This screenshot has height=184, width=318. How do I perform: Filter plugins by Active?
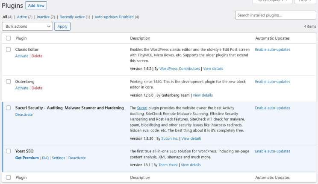[22, 17]
